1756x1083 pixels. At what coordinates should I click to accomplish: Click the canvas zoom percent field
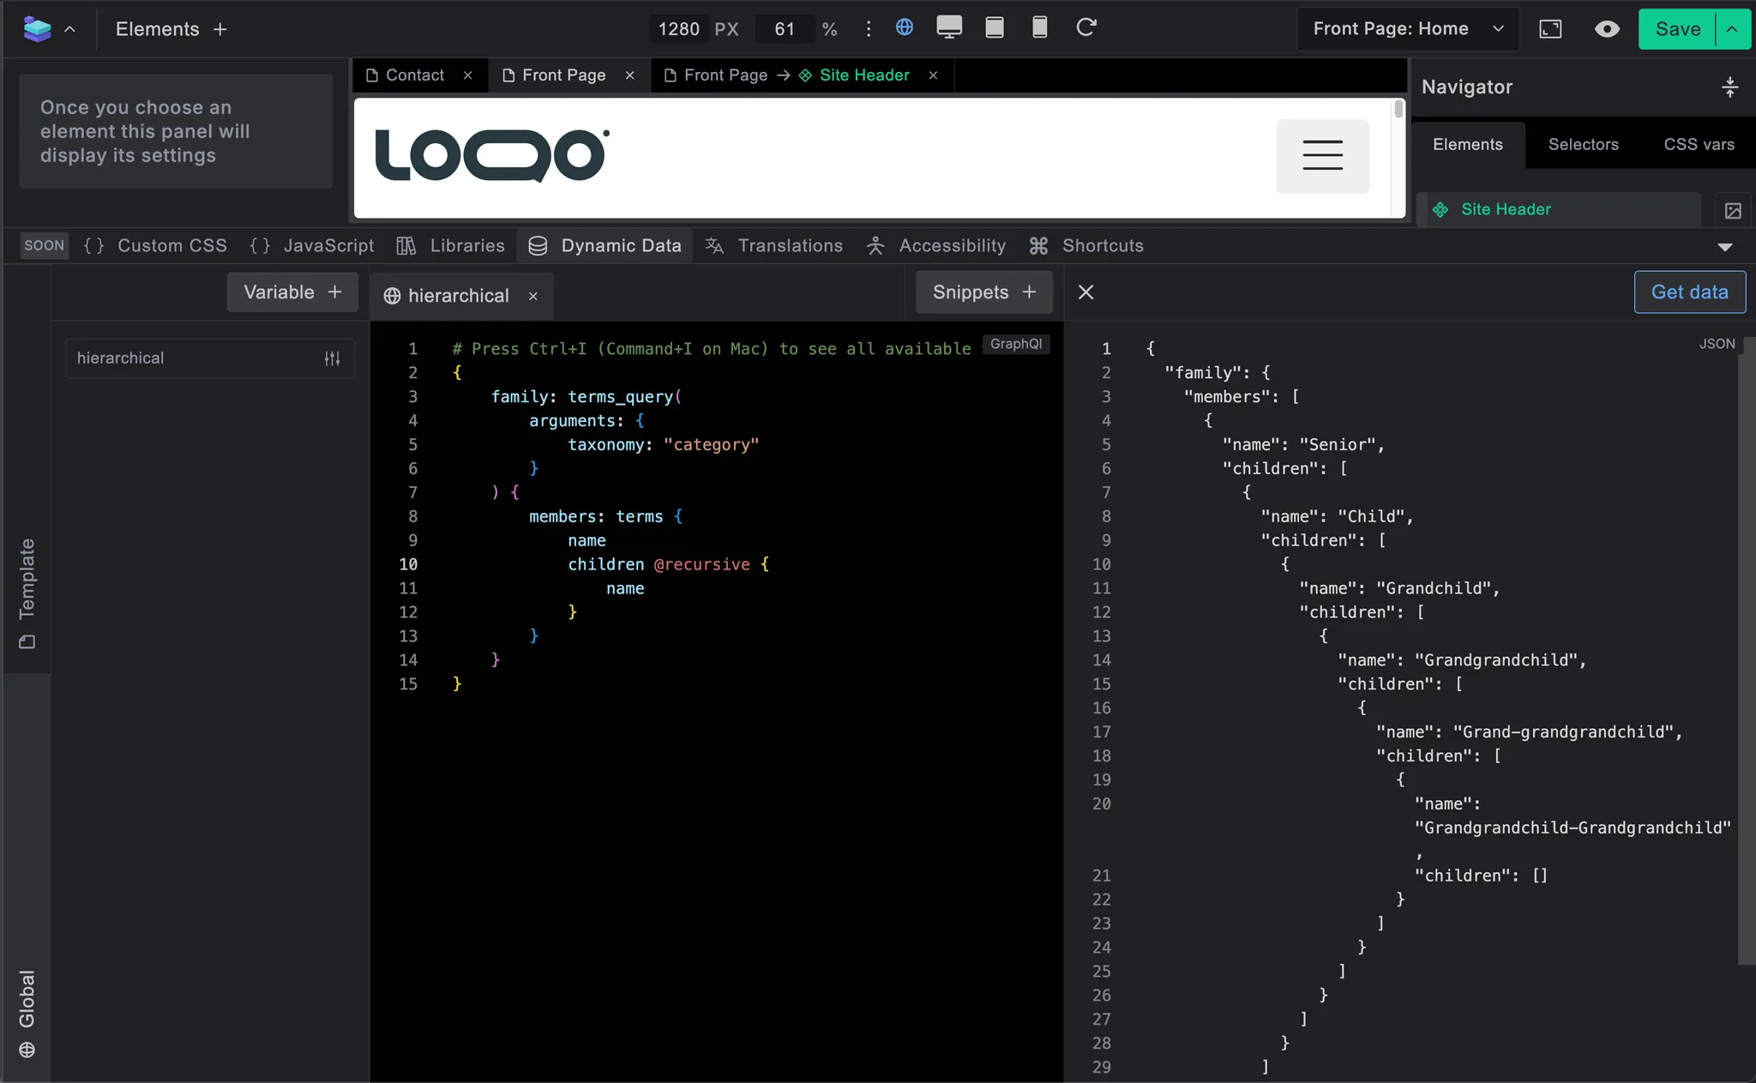click(784, 29)
